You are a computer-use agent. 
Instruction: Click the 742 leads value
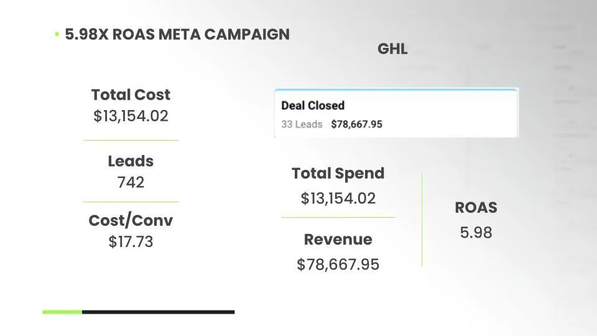pos(131,182)
